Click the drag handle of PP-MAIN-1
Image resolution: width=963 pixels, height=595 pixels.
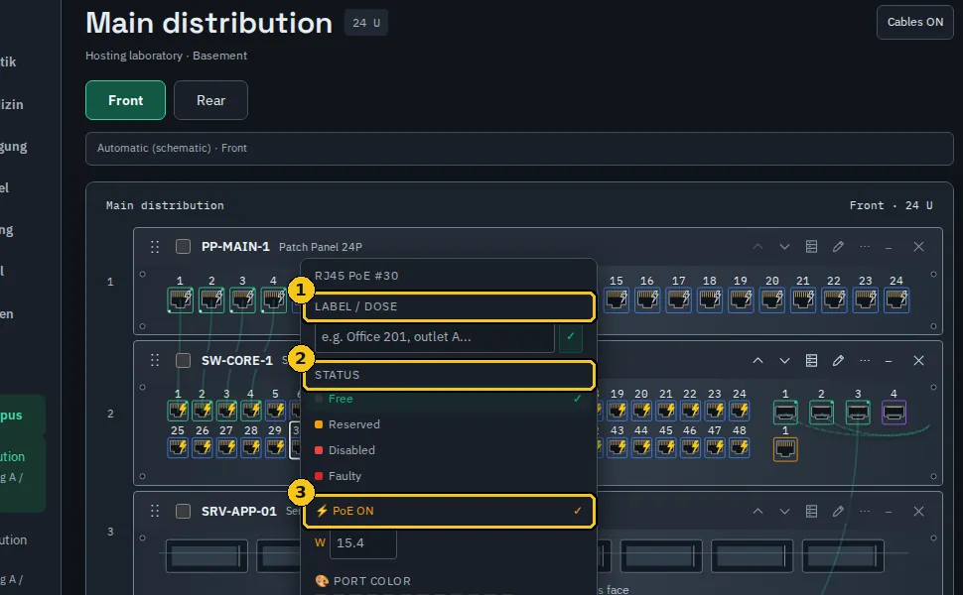pos(155,247)
